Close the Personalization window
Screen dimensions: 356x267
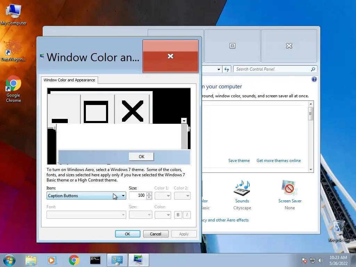pyautogui.click(x=289, y=46)
